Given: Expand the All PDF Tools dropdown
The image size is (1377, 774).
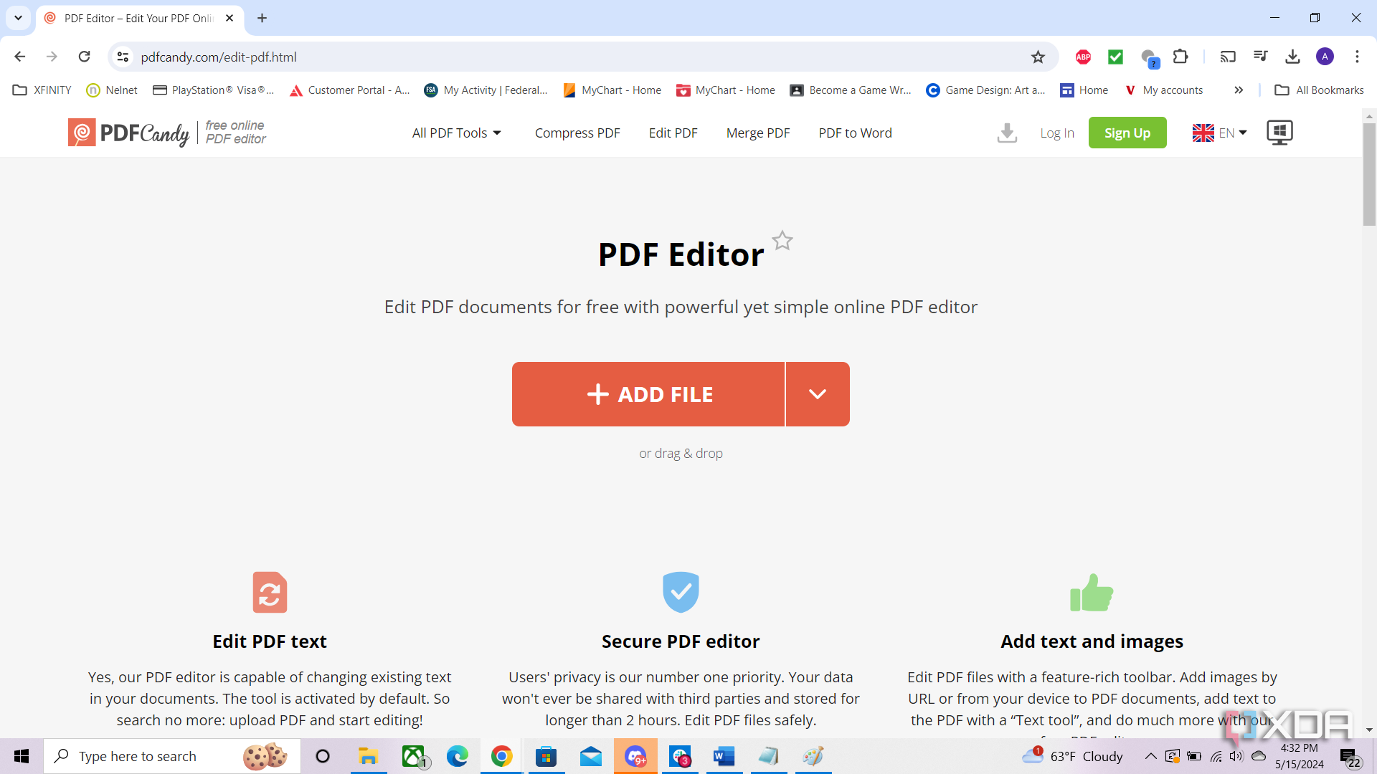Looking at the screenshot, I should pos(457,133).
